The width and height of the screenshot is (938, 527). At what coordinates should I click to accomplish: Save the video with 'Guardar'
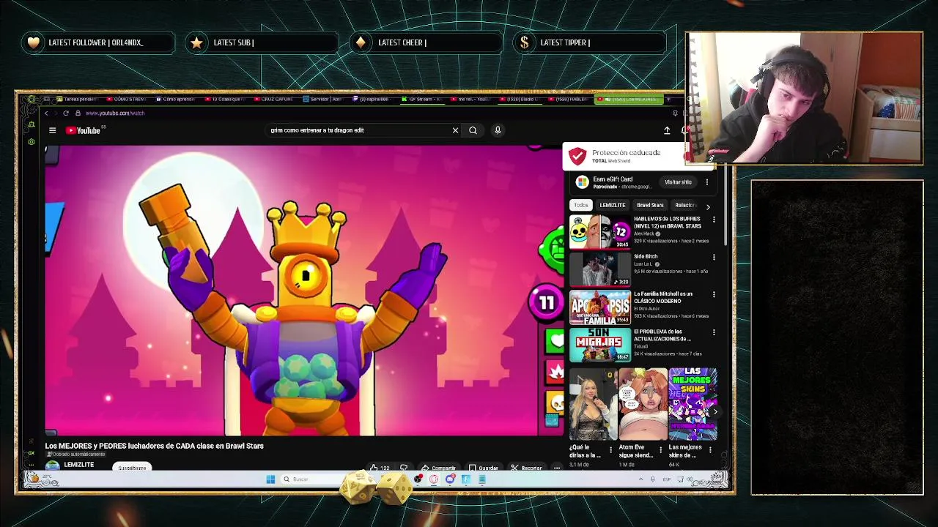coord(484,468)
